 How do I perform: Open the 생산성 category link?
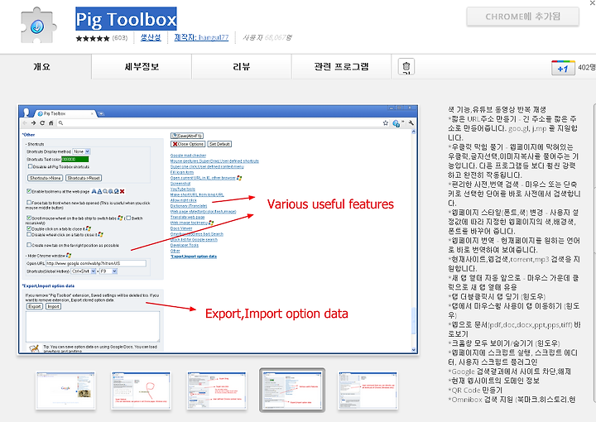point(151,37)
